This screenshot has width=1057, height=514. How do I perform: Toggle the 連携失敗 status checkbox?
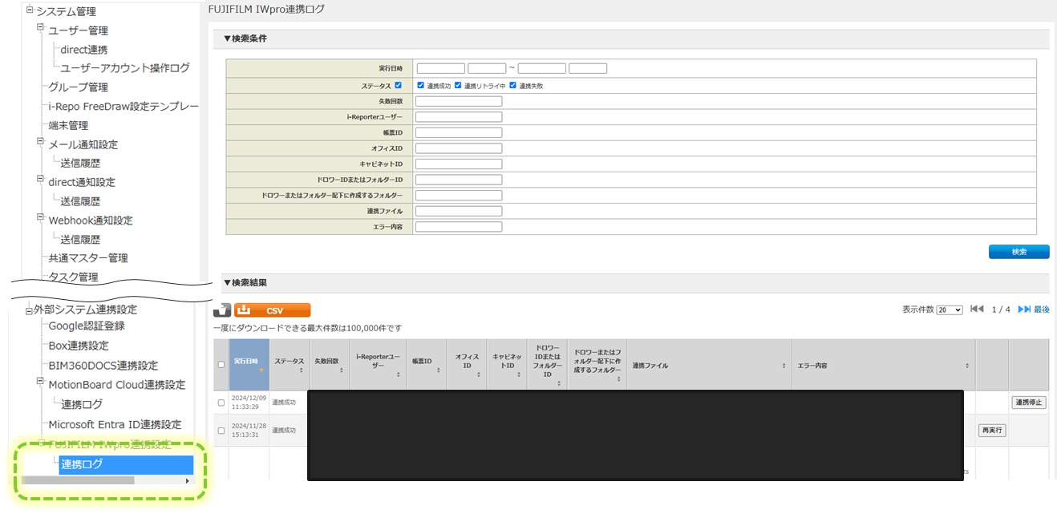(512, 85)
